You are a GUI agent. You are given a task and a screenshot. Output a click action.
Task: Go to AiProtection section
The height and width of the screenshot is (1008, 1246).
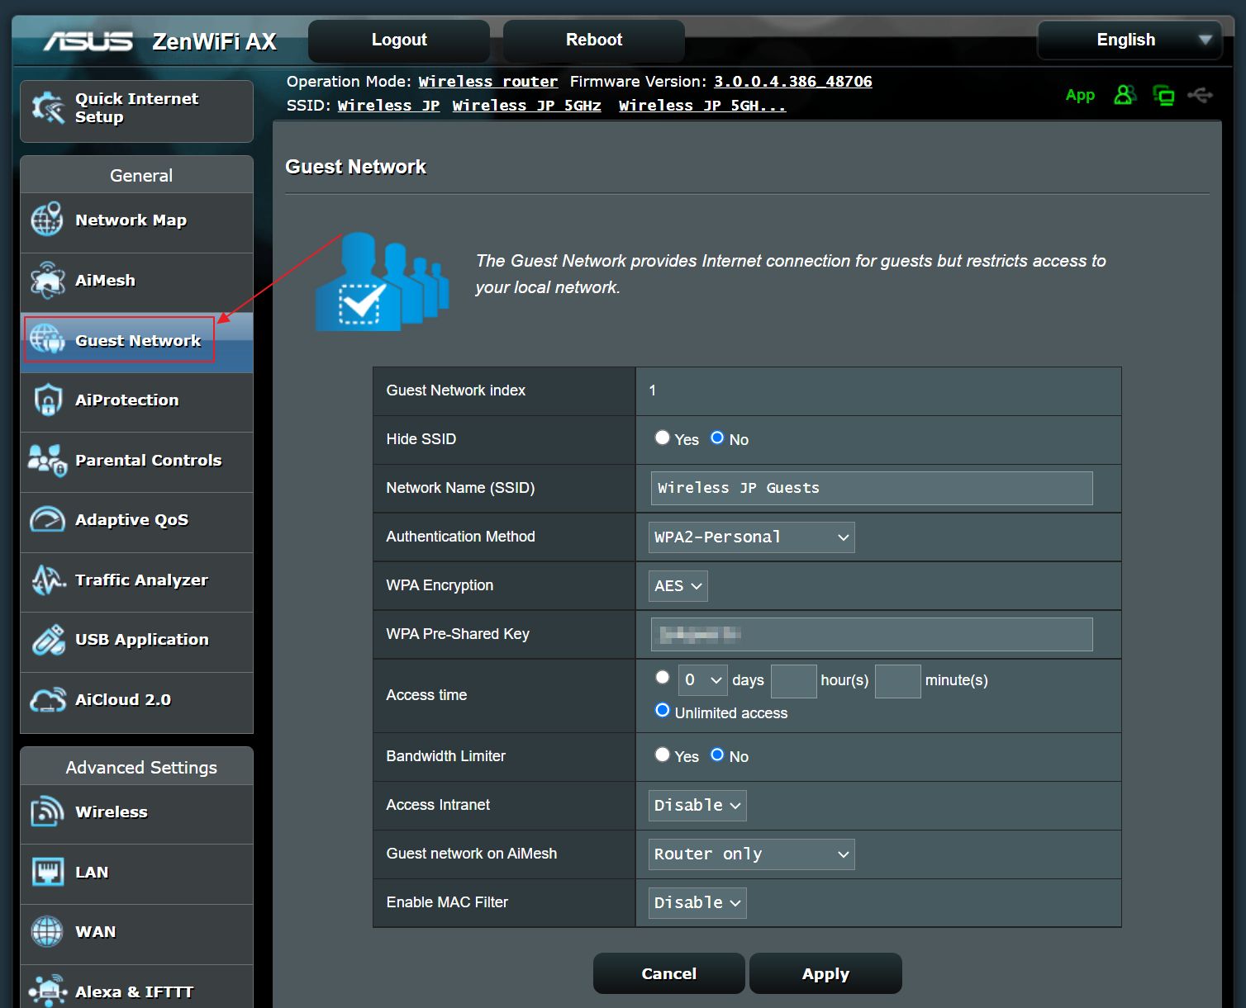pos(136,403)
